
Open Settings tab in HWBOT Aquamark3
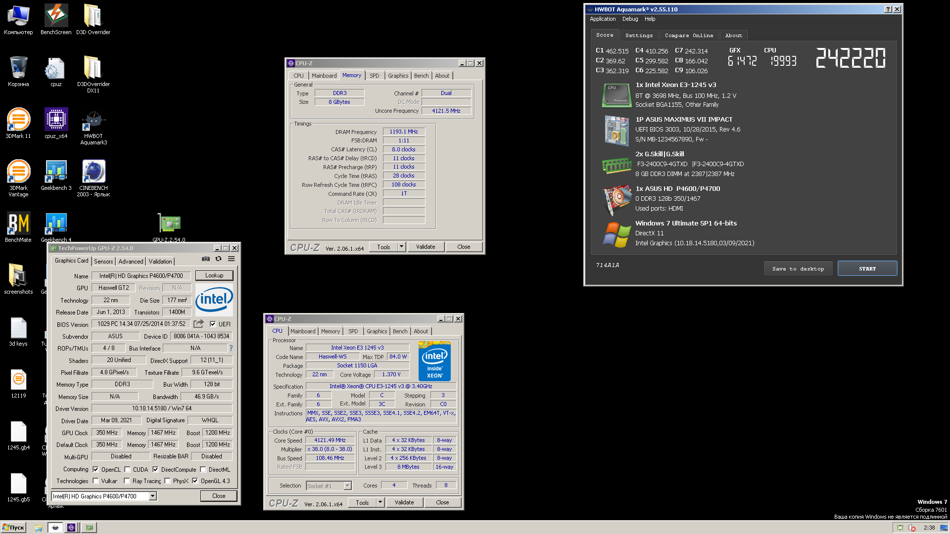point(639,36)
